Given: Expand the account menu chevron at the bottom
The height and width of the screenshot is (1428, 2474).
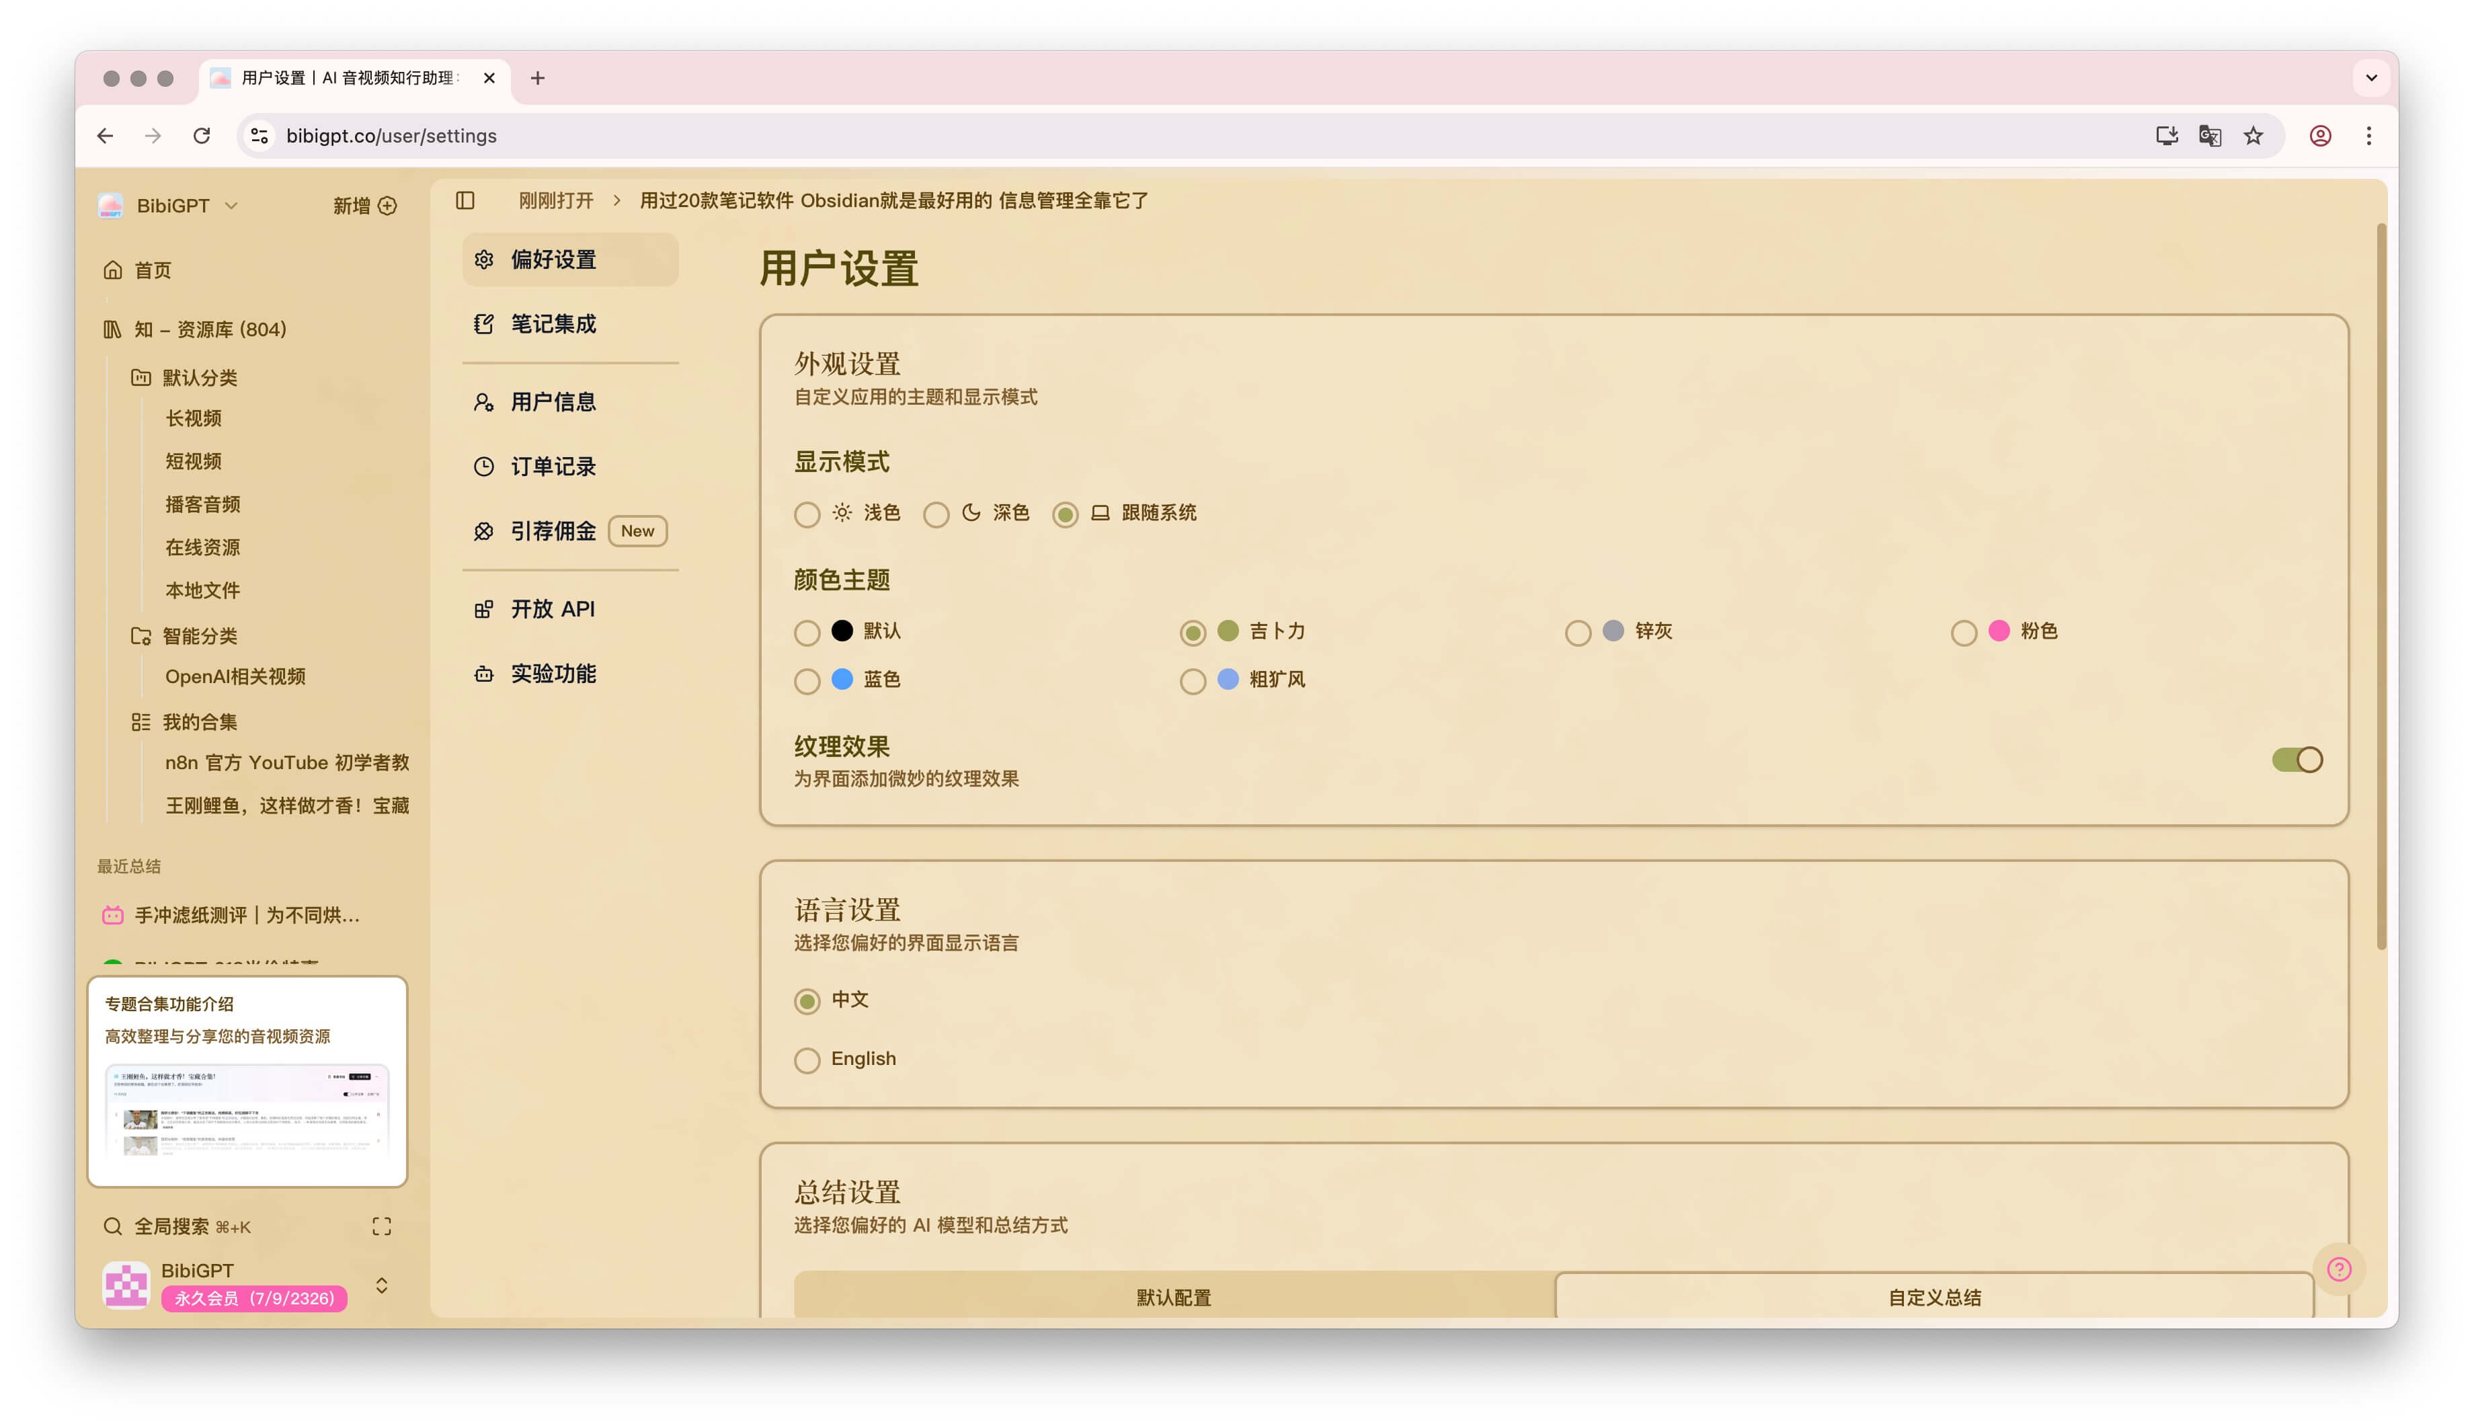Looking at the screenshot, I should [381, 1285].
